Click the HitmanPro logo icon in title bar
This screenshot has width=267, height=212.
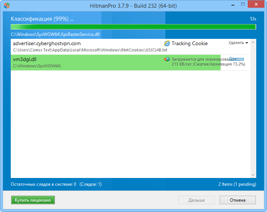[7, 6]
